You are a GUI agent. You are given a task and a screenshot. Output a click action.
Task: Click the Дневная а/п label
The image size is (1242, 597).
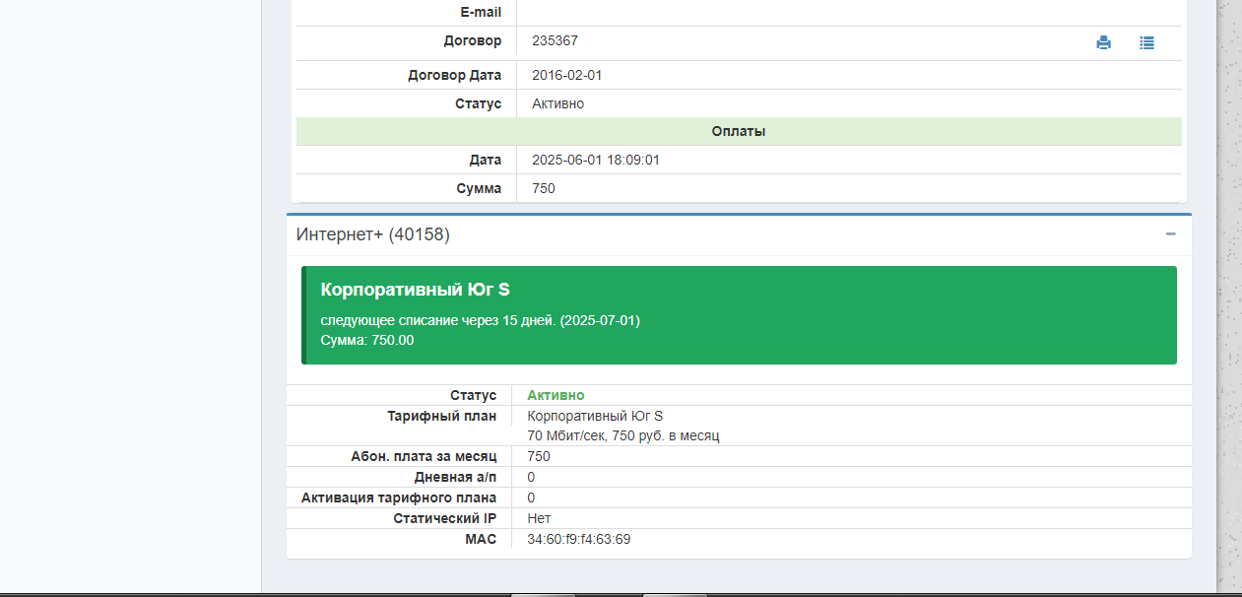point(455,477)
